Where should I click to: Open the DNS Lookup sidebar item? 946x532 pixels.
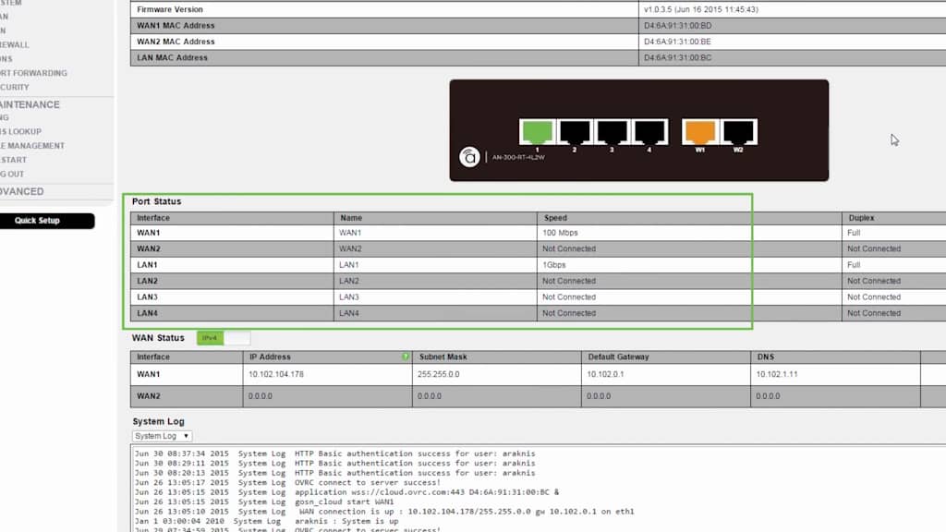(20, 131)
